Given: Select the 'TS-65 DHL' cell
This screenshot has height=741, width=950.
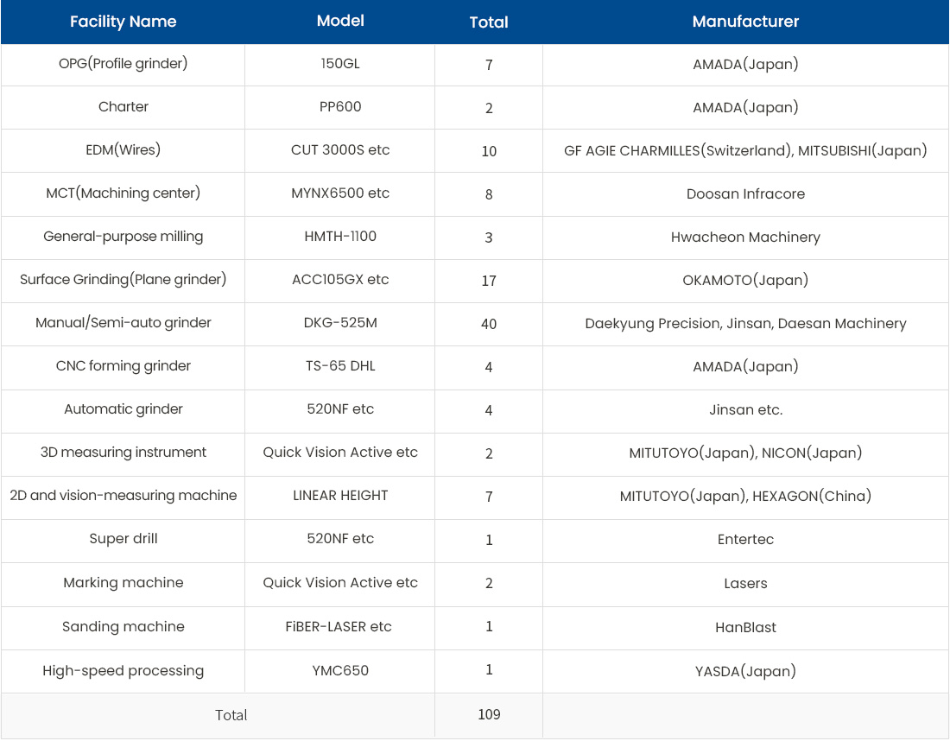Looking at the screenshot, I should [340, 366].
